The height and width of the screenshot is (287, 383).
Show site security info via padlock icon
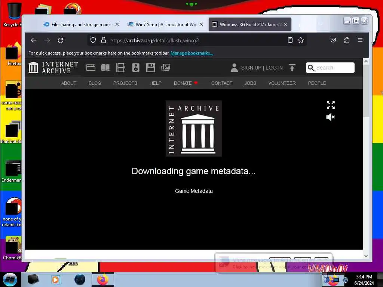tap(104, 40)
